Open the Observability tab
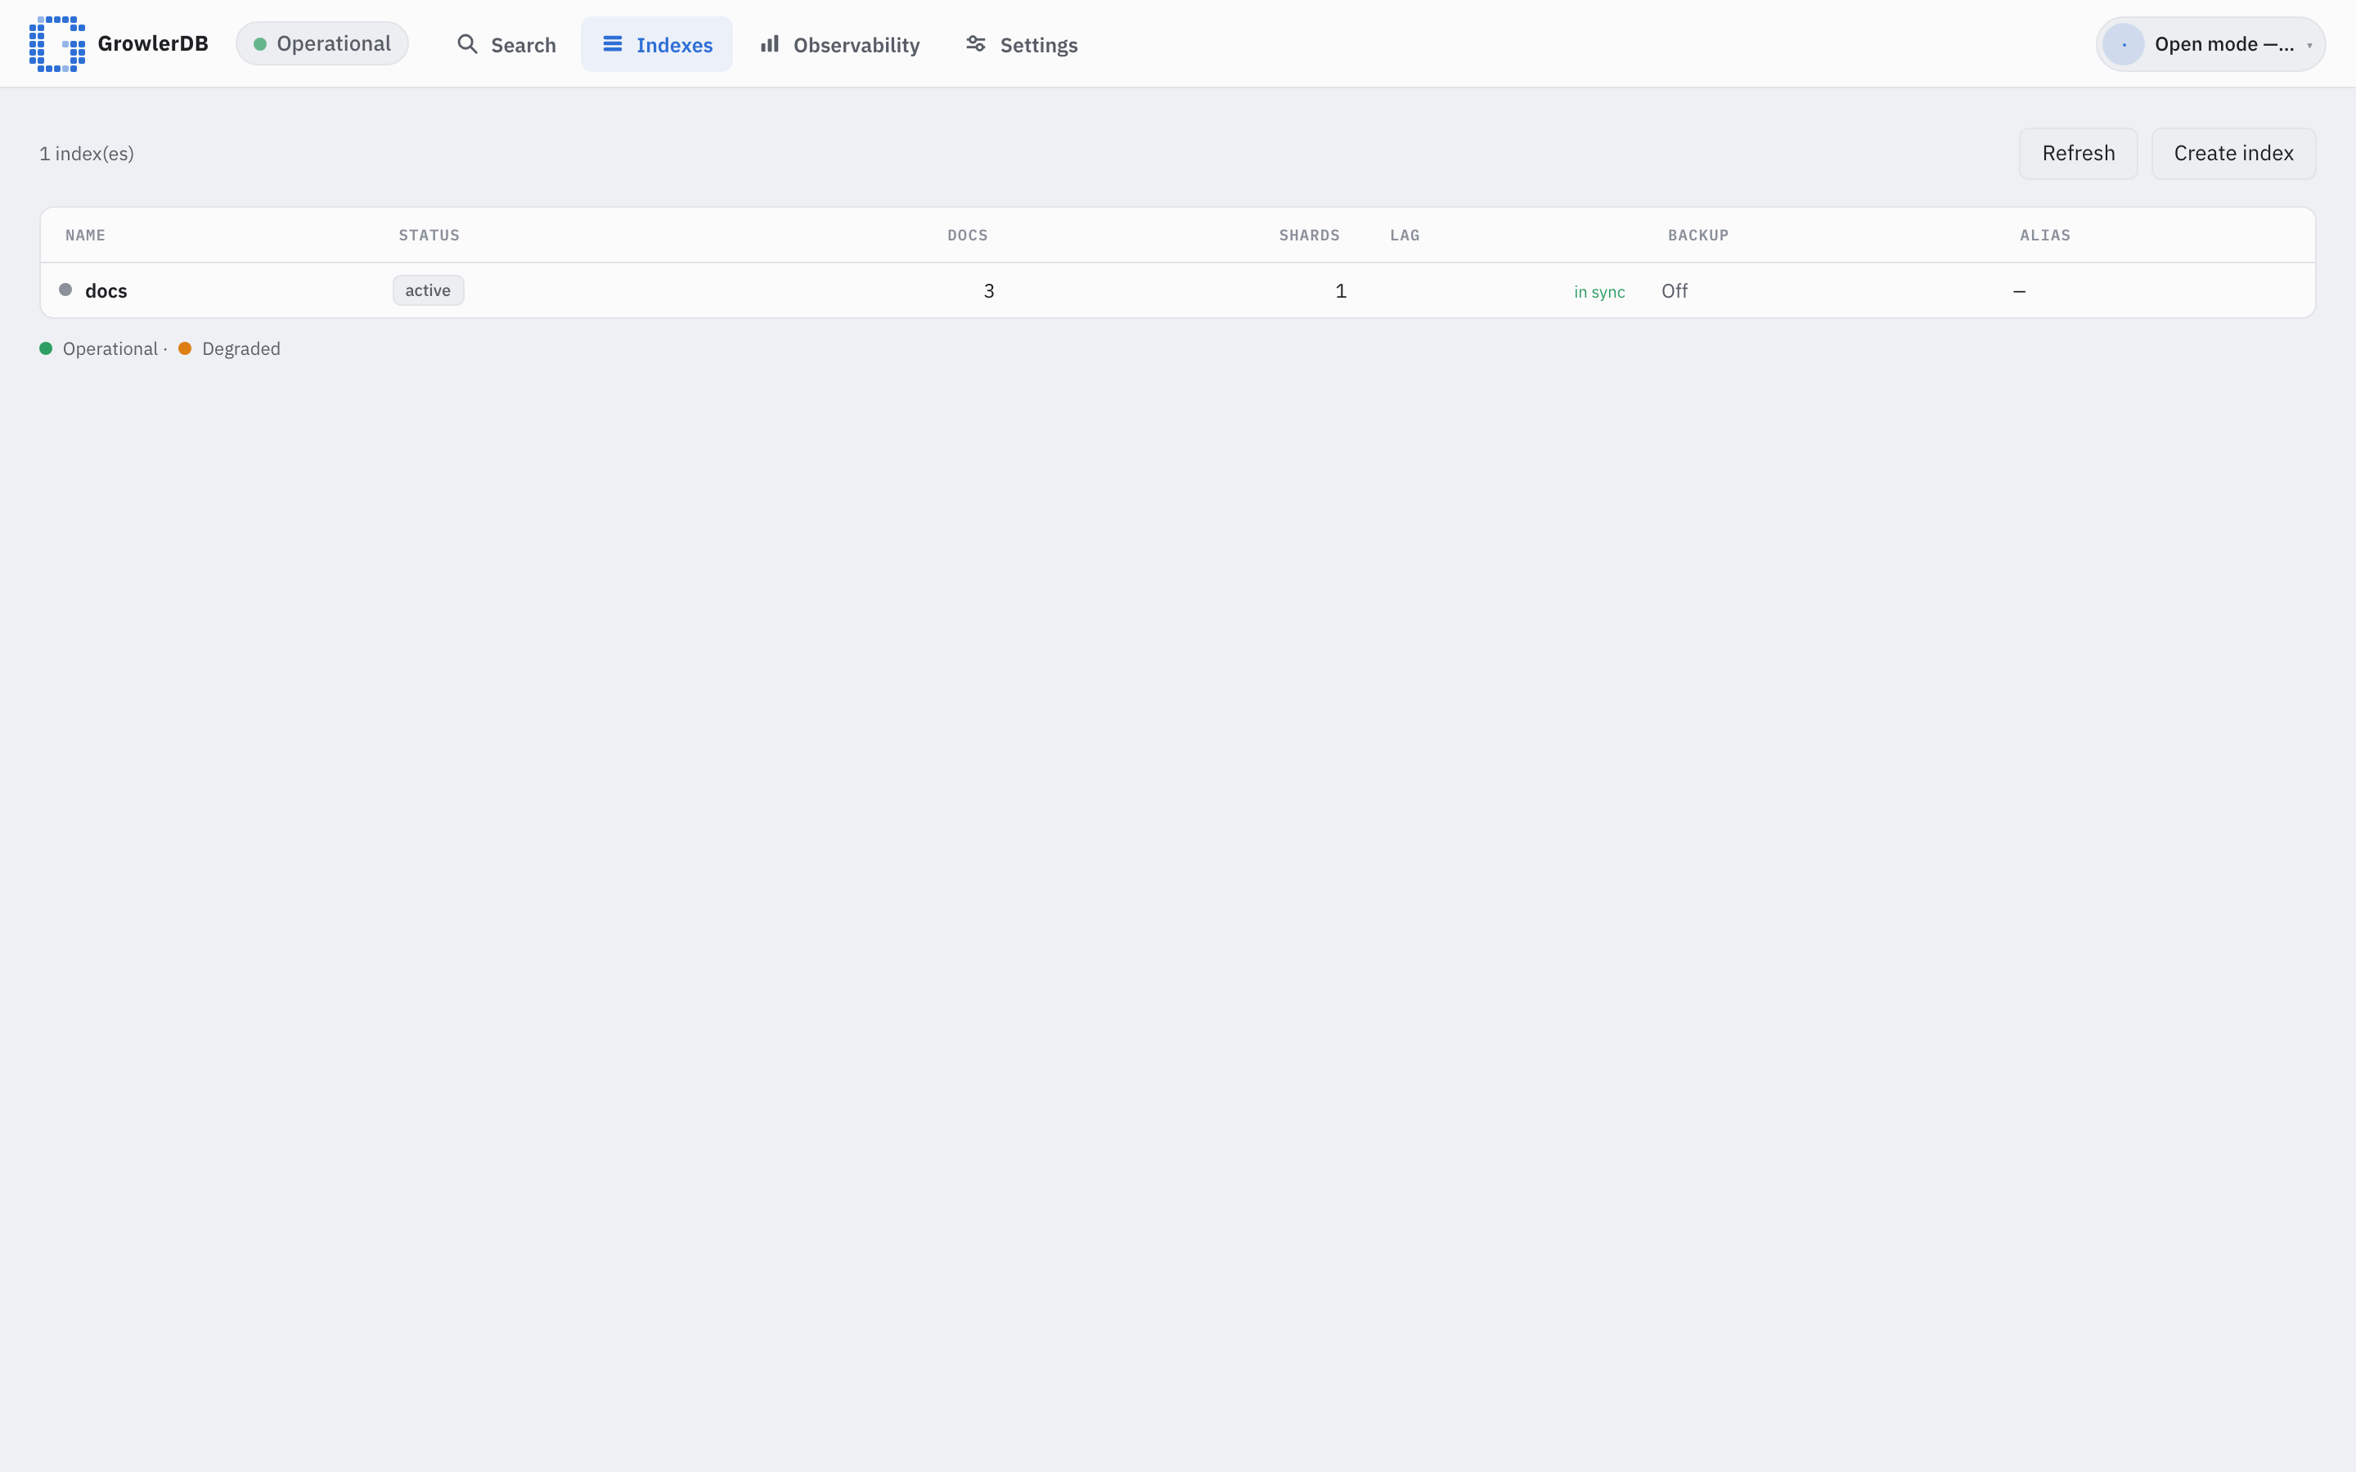The image size is (2356, 1472). point(839,45)
